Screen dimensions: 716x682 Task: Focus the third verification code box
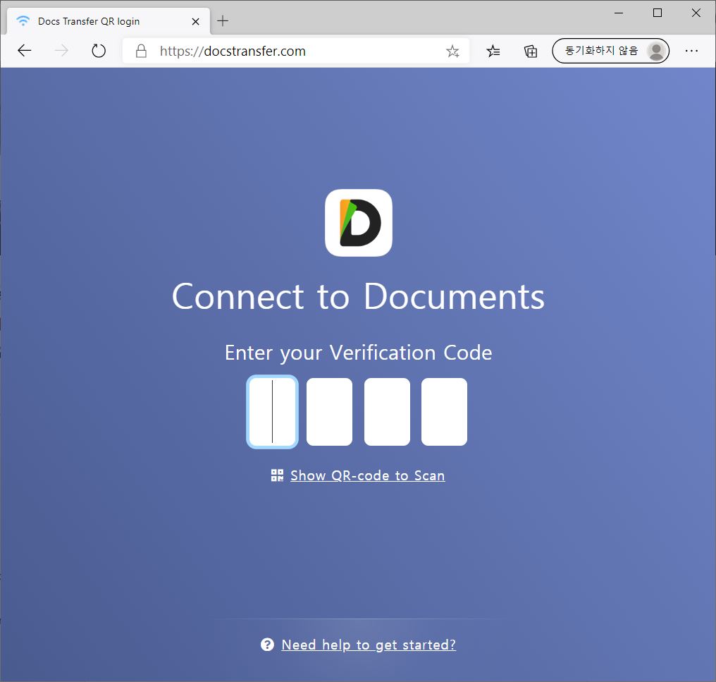click(x=387, y=411)
